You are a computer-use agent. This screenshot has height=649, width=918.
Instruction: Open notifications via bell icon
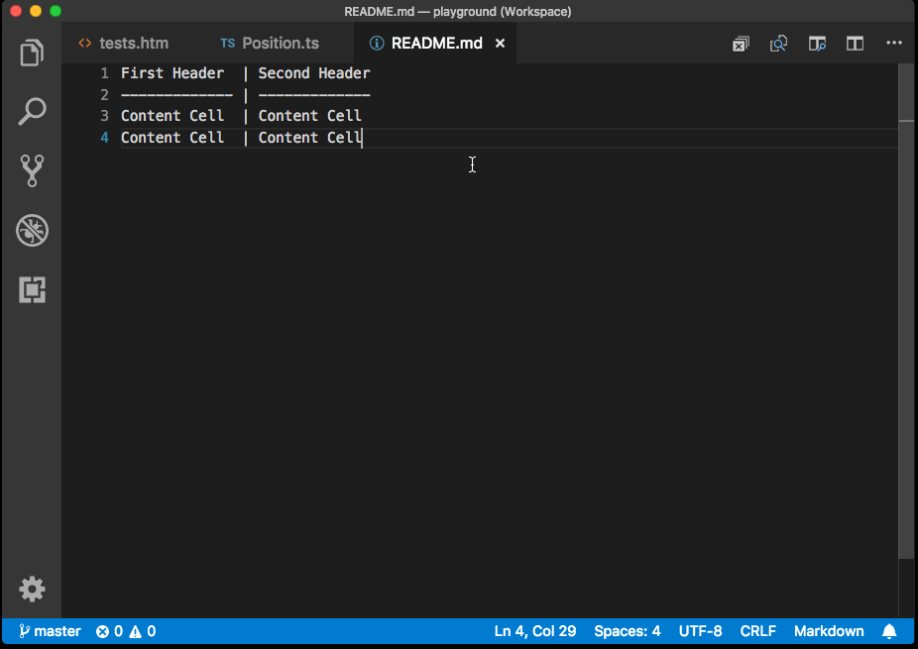pyautogui.click(x=889, y=631)
